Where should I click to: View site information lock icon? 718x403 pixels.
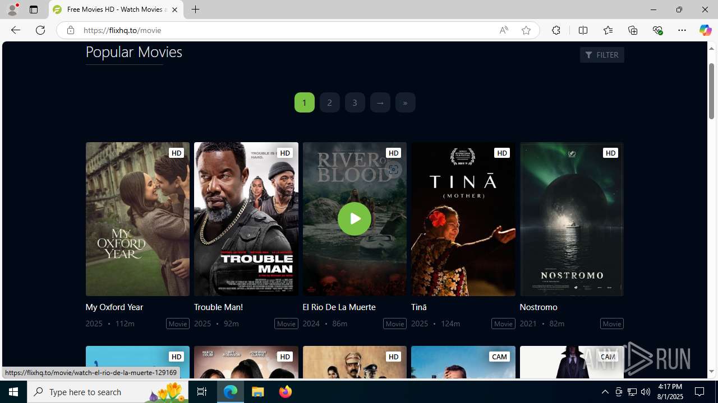pyautogui.click(x=70, y=30)
